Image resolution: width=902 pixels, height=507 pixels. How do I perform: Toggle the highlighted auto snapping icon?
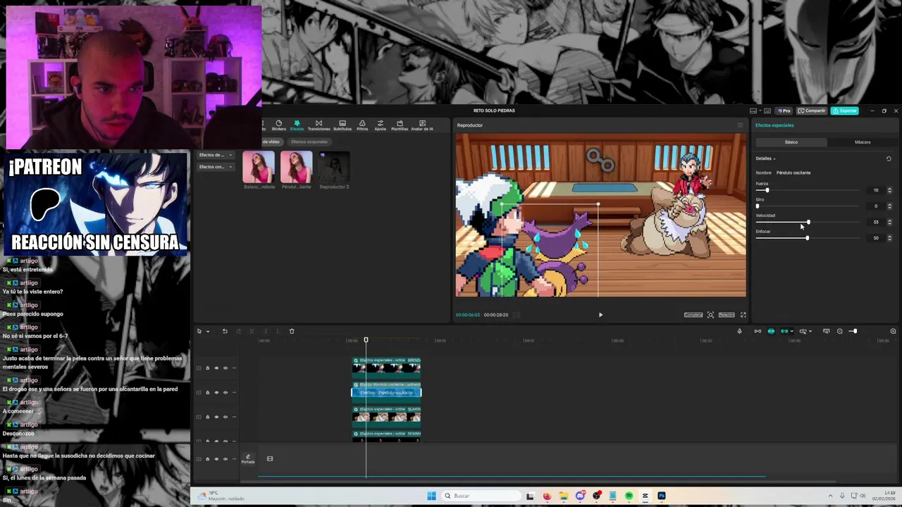771,331
